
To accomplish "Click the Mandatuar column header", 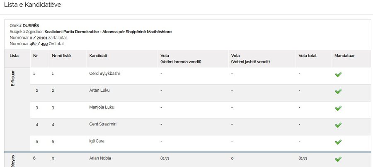I will (344, 56).
